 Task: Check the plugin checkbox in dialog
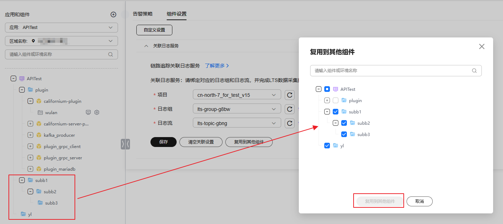(x=335, y=100)
